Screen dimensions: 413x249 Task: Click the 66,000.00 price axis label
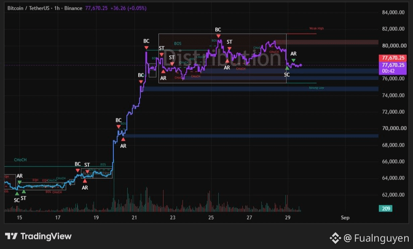point(393,161)
